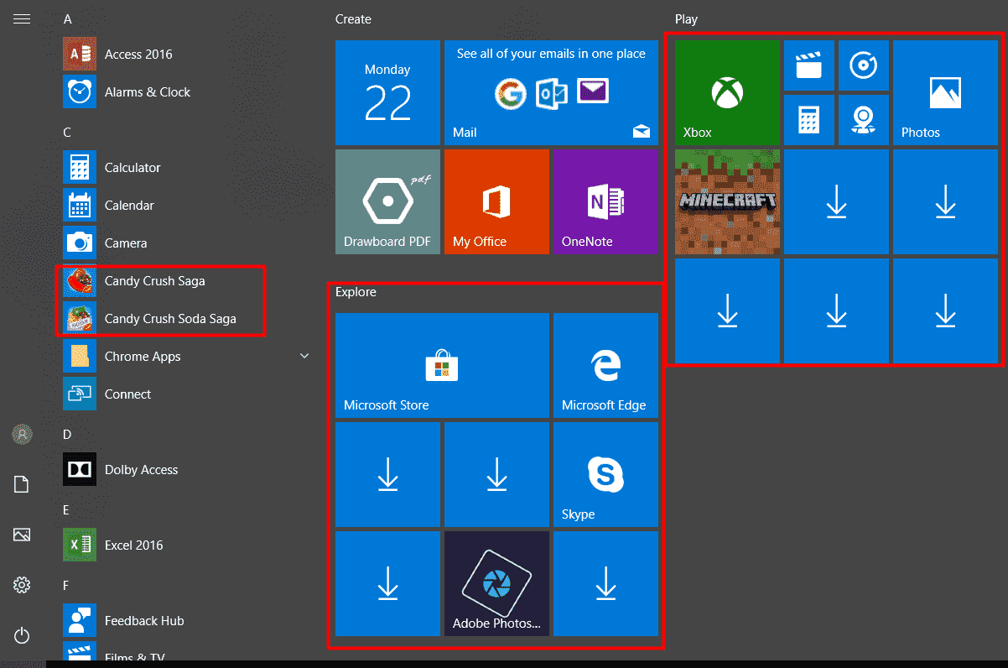Open Calendar in the app list
The image size is (1008, 668).
tap(186, 205)
